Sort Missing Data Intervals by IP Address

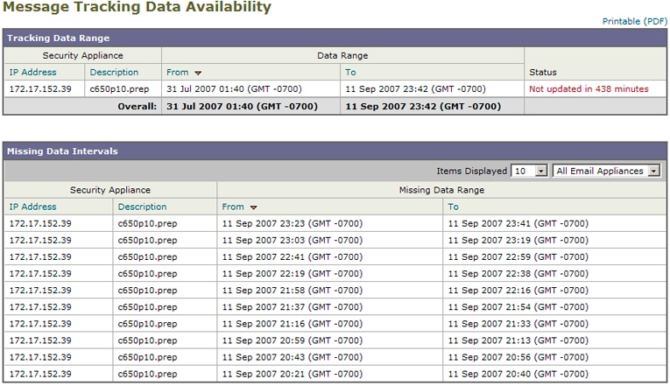click(x=33, y=207)
